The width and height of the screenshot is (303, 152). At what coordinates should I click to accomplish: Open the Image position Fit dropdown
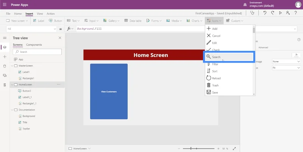pyautogui.click(x=286, y=68)
